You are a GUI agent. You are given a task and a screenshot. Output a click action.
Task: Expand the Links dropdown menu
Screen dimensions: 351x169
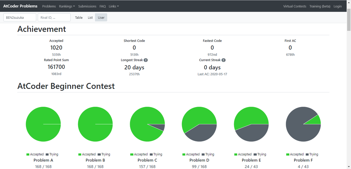tap(114, 6)
